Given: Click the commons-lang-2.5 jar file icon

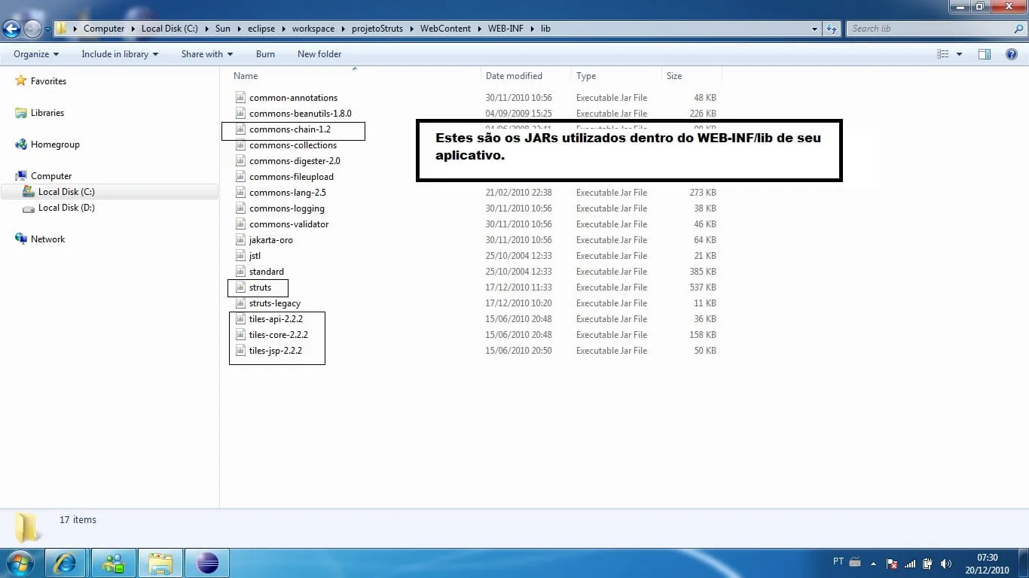Looking at the screenshot, I should tap(240, 193).
